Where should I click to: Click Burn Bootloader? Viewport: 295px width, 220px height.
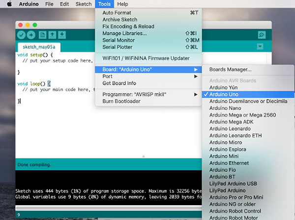point(121,101)
